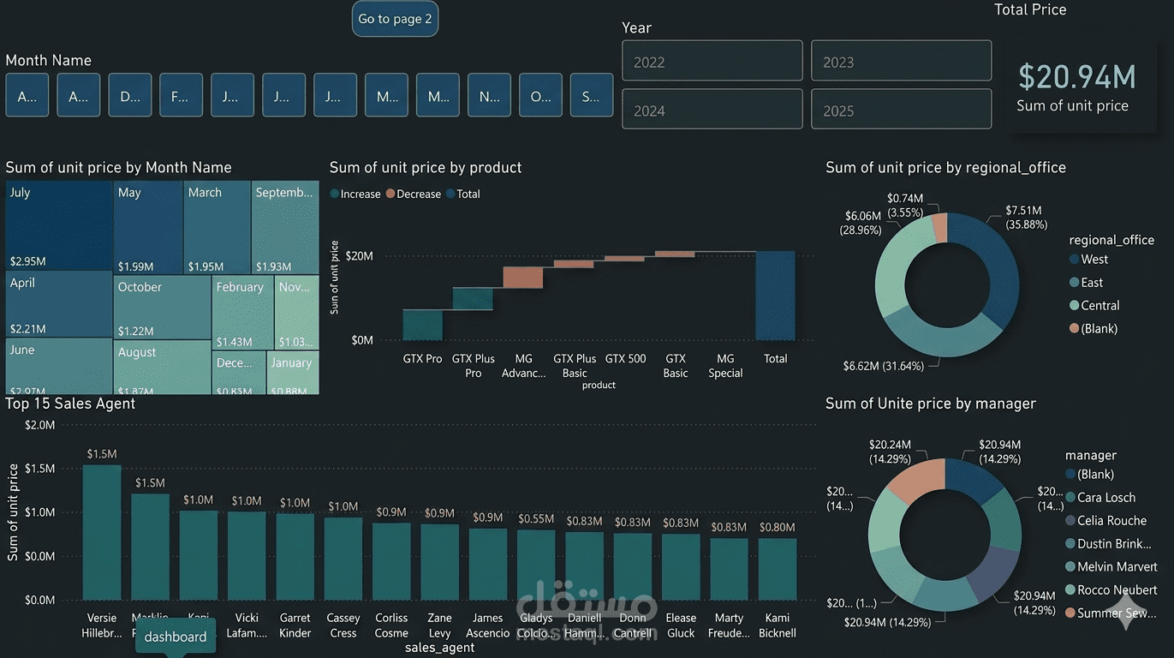Viewport: 1174px width, 658px height.
Task: Select the GTX Plus Pro waterfall bar
Action: pyautogui.click(x=473, y=299)
